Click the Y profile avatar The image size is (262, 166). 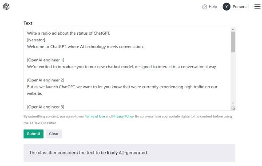[x=226, y=7]
